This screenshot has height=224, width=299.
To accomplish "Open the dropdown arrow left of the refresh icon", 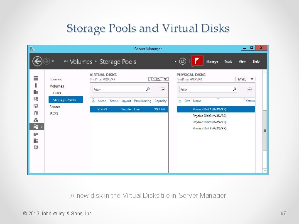I will [x=175, y=61].
